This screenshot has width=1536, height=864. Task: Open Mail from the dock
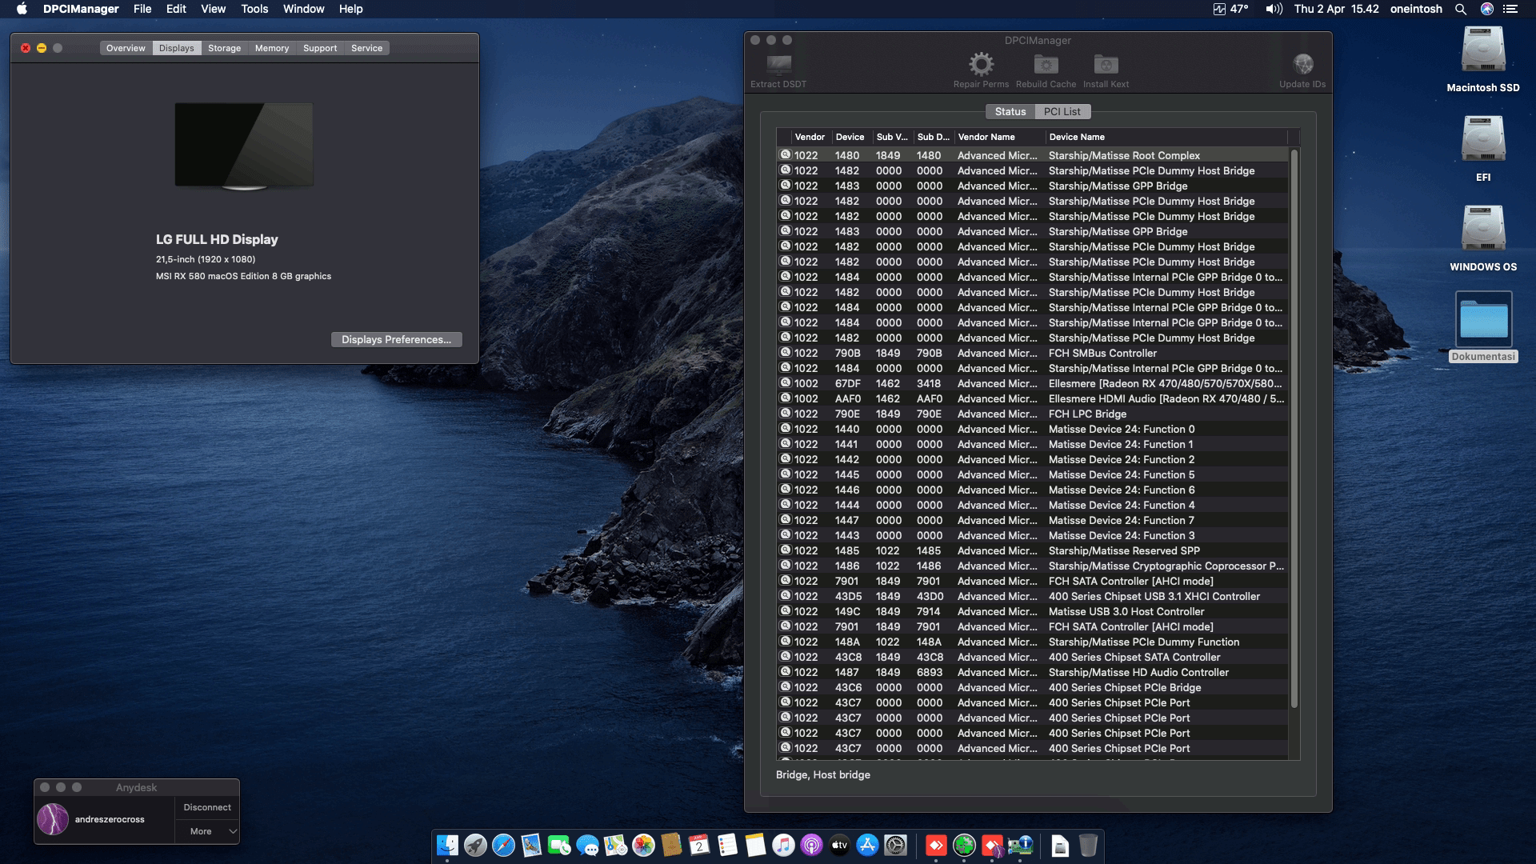click(x=531, y=845)
